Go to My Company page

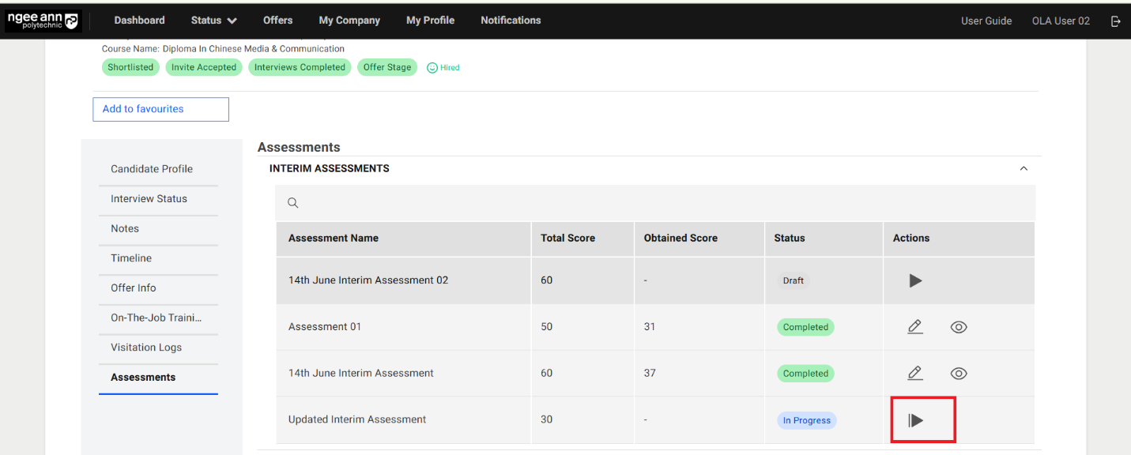click(x=349, y=21)
